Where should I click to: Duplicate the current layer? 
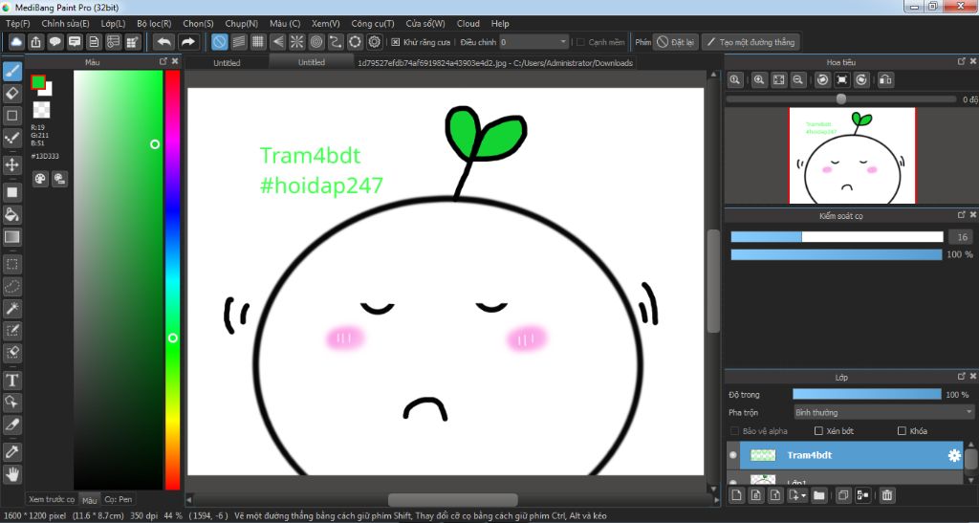(843, 495)
